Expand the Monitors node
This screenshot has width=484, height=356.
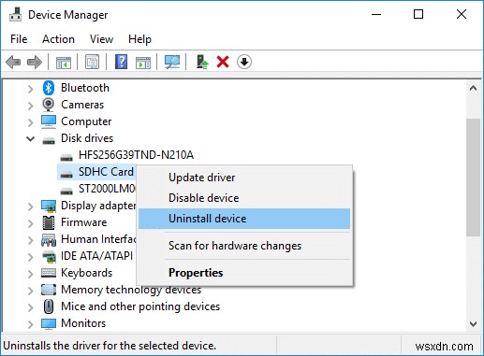[30, 324]
